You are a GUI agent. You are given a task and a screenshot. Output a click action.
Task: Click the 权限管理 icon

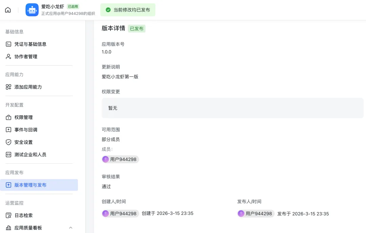click(8, 117)
